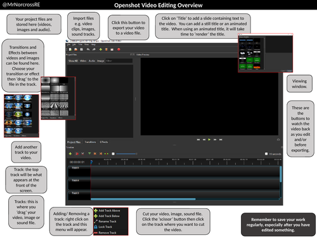Click the green Add Marker arrow icon
Image resolution: width=317 pixels, height=238 pixels.
pos(89,154)
